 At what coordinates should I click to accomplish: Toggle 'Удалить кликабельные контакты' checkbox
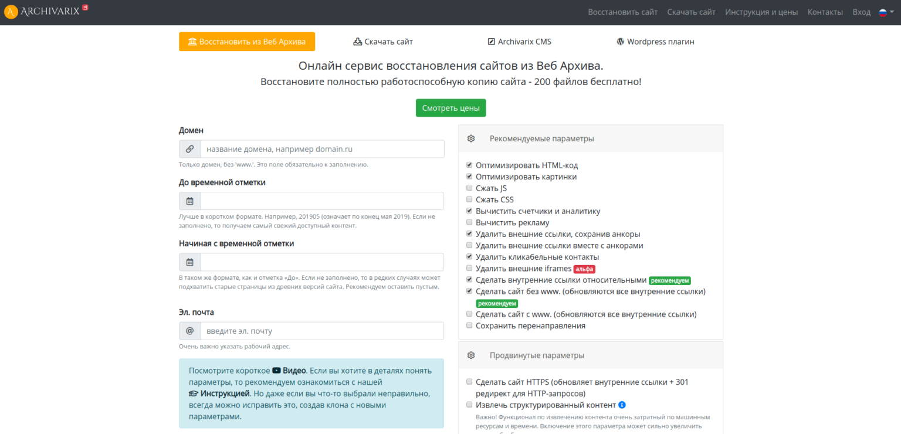(469, 257)
